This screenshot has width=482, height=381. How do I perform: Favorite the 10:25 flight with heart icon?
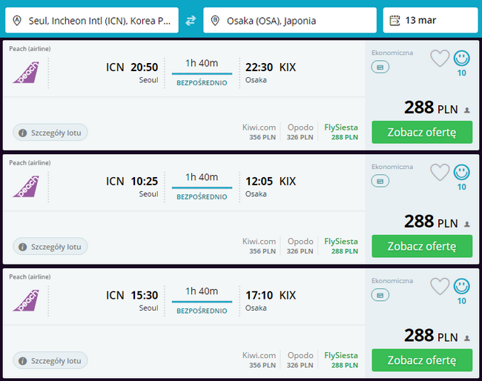coord(440,172)
